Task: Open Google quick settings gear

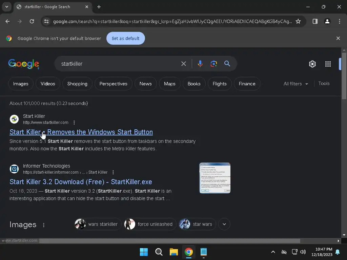Action: (312, 64)
